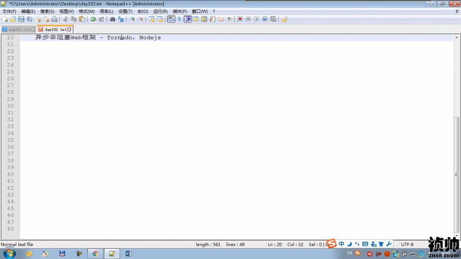This screenshot has height=259, width=461.
Task: Open the 视图(V) menu
Action: [67, 12]
